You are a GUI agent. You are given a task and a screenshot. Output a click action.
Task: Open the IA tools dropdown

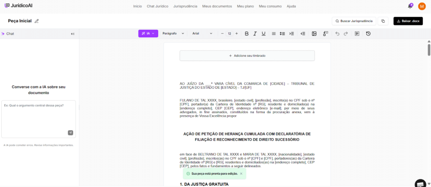[x=148, y=34]
